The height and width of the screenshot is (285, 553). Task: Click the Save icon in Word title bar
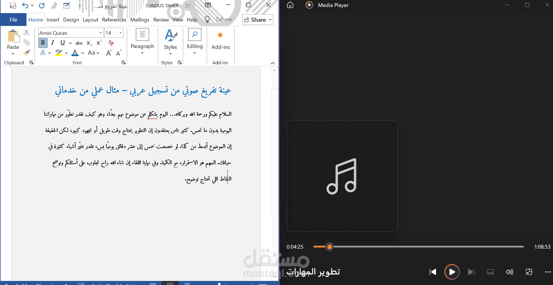click(x=13, y=5)
